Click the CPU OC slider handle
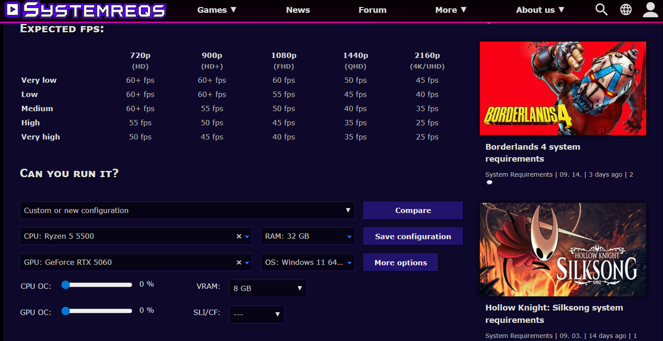Viewport: 663px width, 341px height. pyautogui.click(x=66, y=285)
